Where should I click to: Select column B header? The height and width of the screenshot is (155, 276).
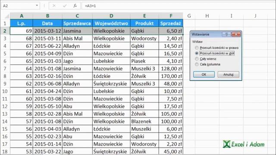(x=47, y=16)
